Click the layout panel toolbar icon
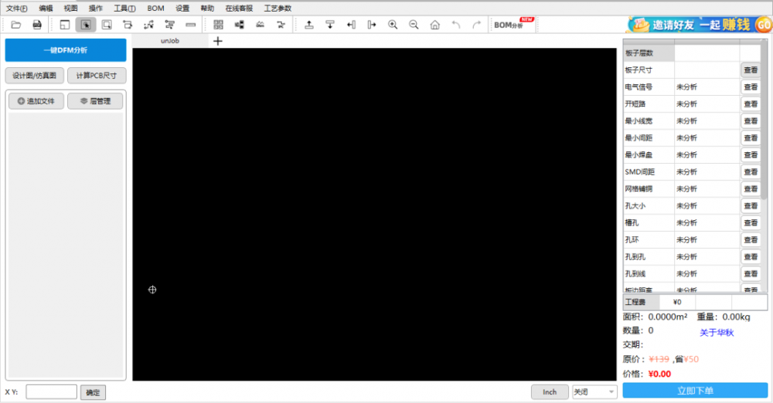 point(65,25)
